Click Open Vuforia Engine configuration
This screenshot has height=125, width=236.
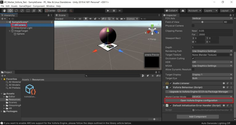coord(199,100)
